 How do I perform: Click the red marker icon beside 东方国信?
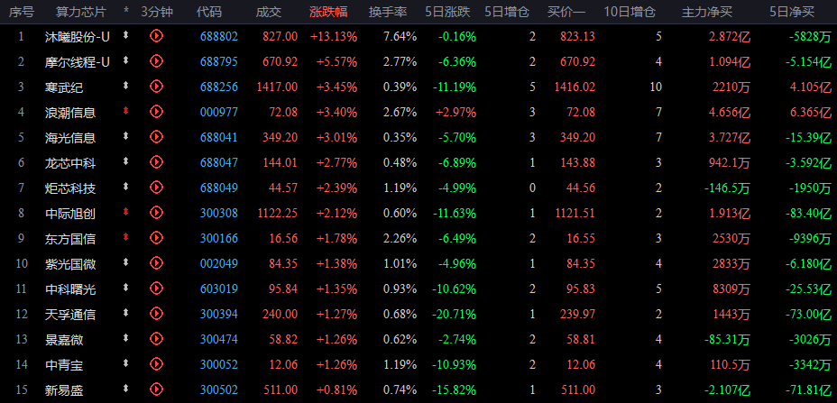click(x=126, y=237)
